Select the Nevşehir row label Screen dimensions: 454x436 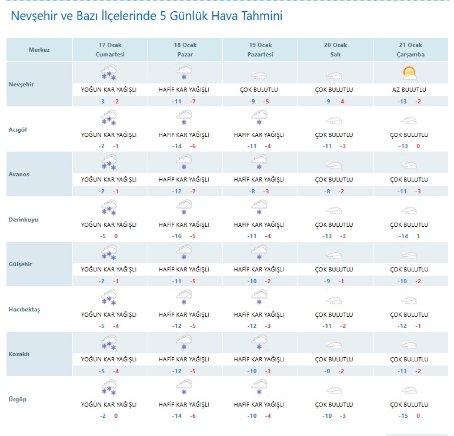[x=22, y=84]
